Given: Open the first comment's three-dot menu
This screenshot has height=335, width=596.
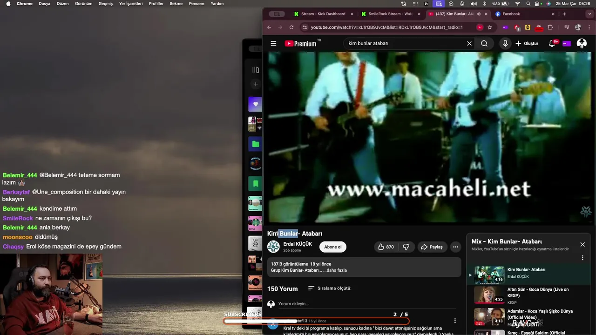Looking at the screenshot, I should coord(455,321).
